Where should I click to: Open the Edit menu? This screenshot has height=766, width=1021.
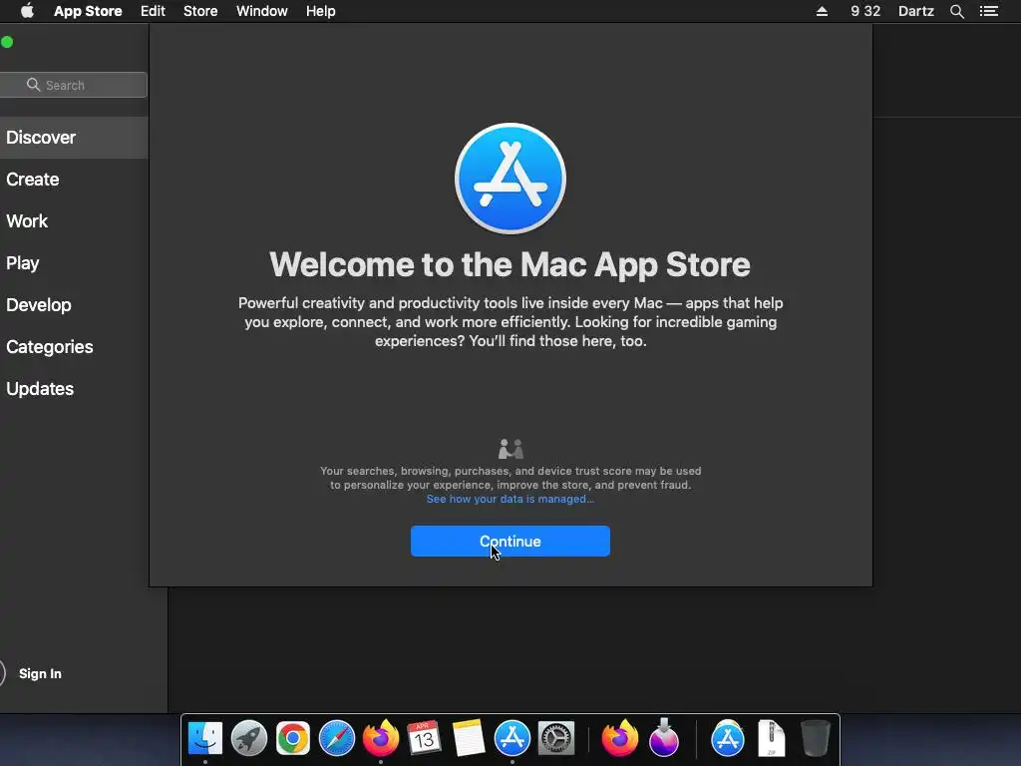pos(153,11)
